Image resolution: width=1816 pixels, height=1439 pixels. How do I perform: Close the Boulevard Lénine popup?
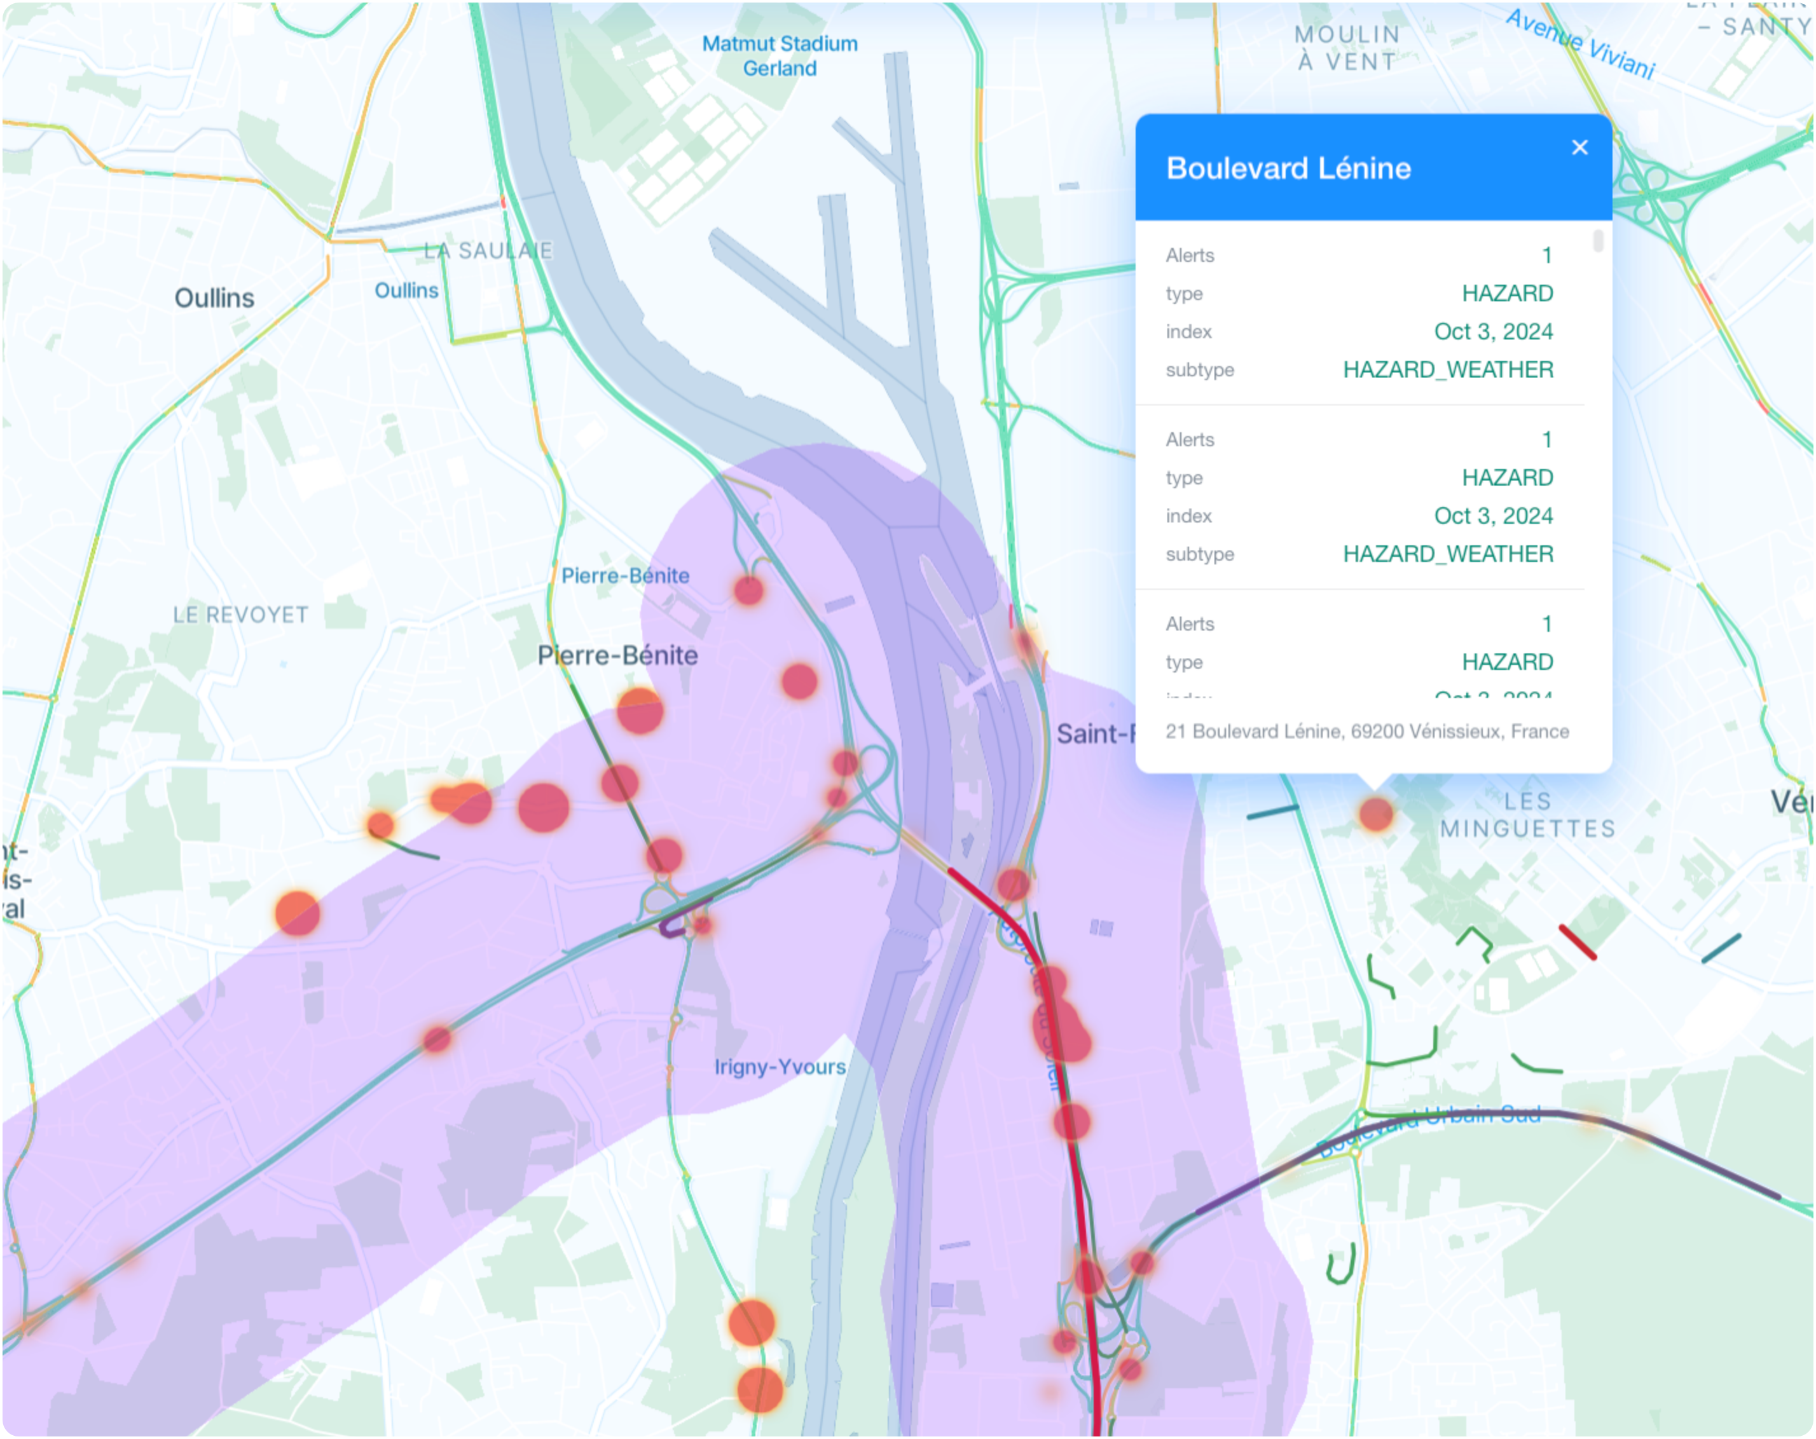pos(1579,147)
